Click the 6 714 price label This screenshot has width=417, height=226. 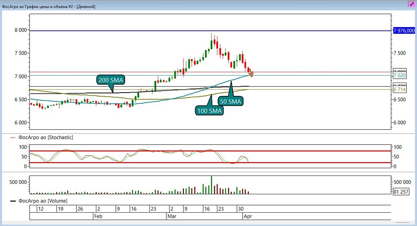400,89
